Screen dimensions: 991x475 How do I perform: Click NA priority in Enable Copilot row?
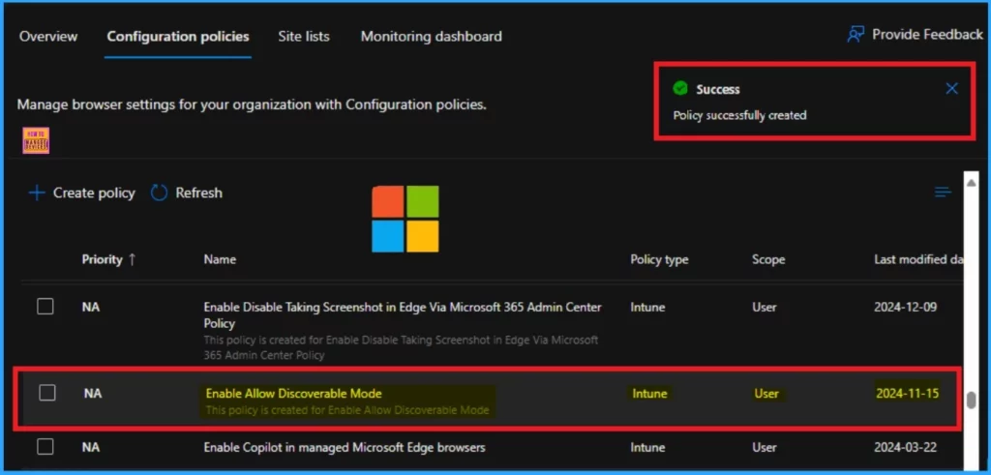[x=91, y=447]
